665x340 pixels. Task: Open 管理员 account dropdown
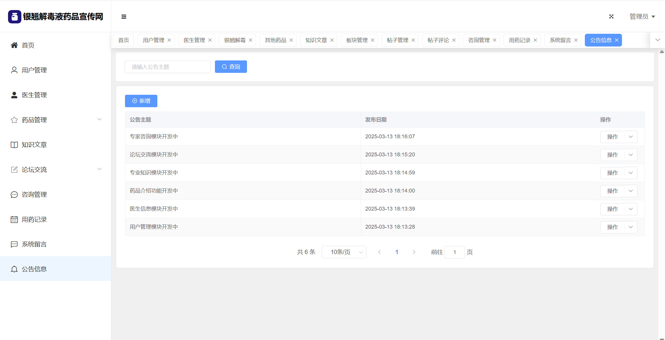(642, 17)
